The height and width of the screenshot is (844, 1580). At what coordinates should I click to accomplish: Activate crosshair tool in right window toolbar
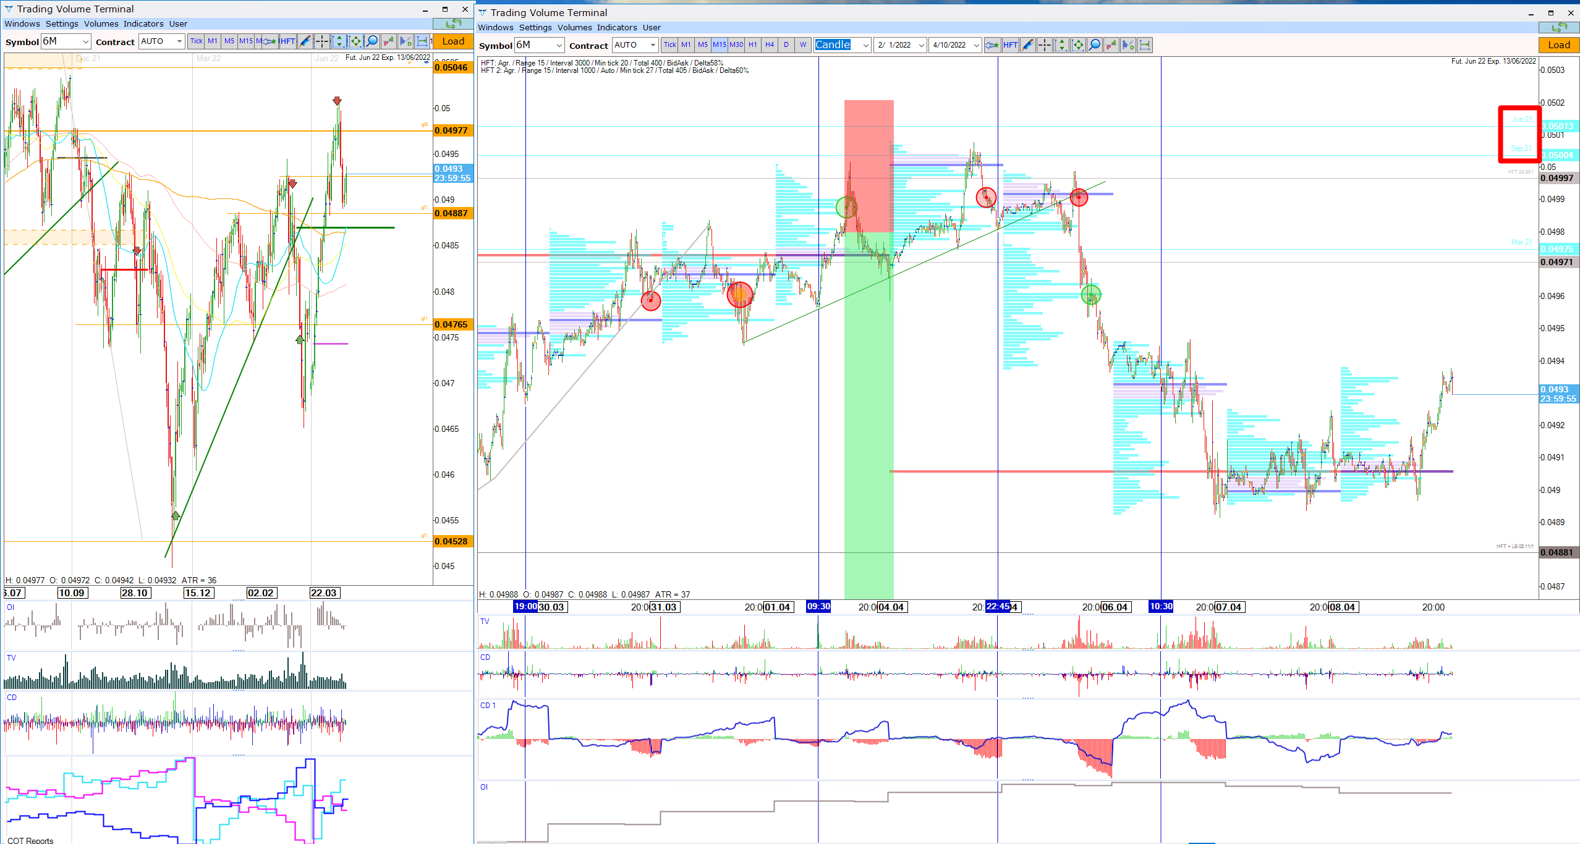[x=1044, y=45]
